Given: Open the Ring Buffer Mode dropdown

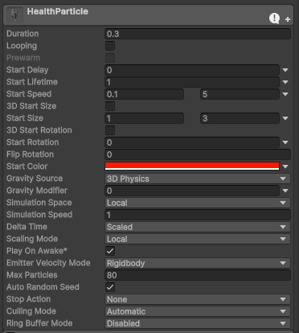Looking at the screenshot, I should [x=198, y=323].
